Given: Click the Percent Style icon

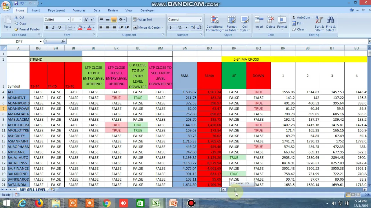Looking at the screenshot, I should (x=180, y=27).
